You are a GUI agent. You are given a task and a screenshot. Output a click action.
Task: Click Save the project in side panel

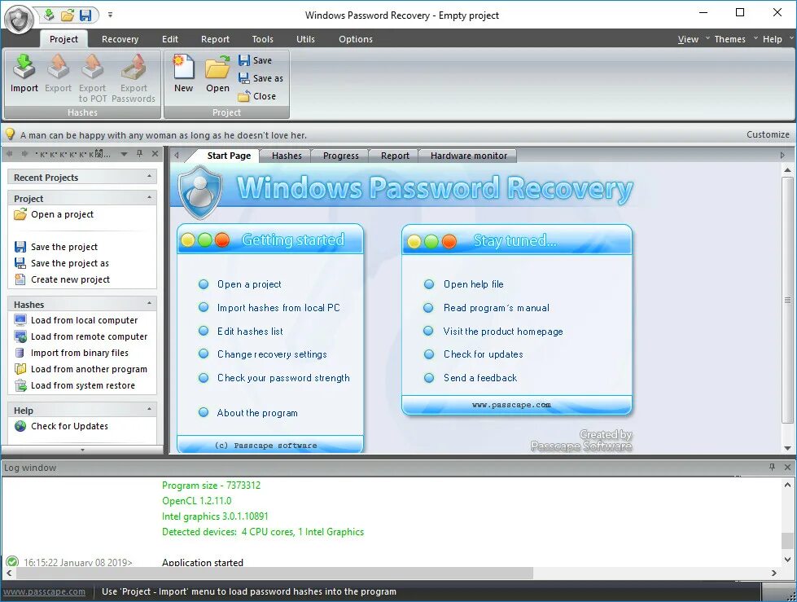(56, 247)
